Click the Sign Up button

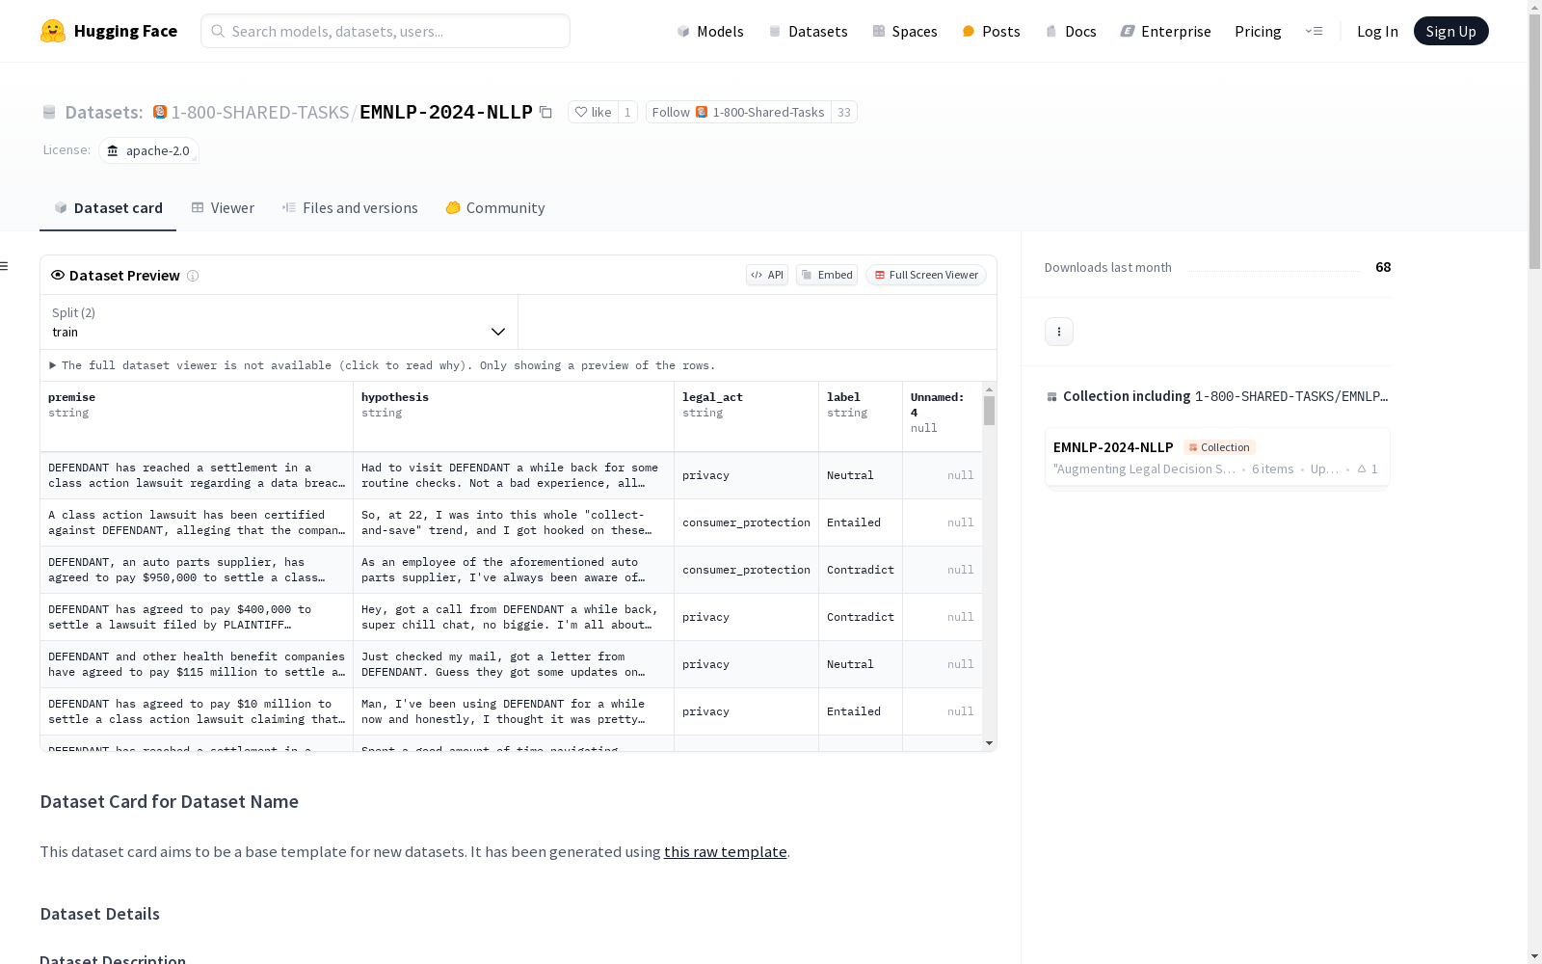click(x=1450, y=31)
